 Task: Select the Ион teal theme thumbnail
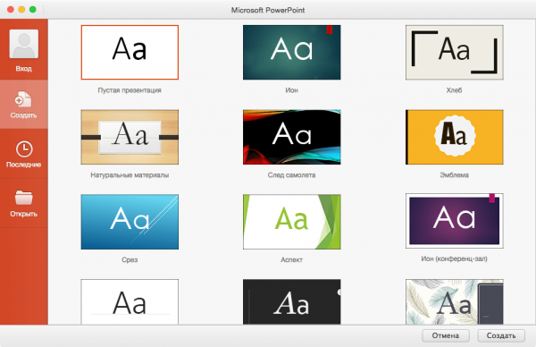pyautogui.click(x=291, y=52)
